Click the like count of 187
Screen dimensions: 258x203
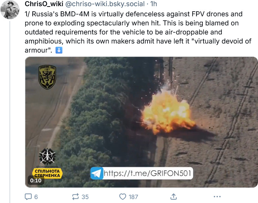pyautogui.click(x=133, y=197)
